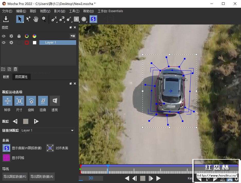Select the Pan hand tool
Viewport: 241px width, 183px height.
(x=36, y=19)
